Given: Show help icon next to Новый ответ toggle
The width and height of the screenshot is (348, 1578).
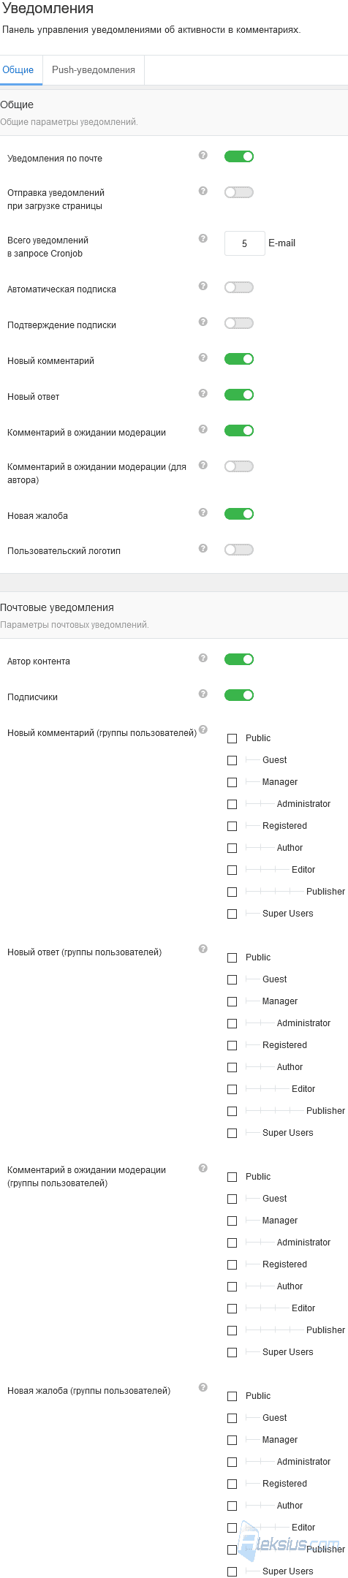Looking at the screenshot, I should pos(203,393).
